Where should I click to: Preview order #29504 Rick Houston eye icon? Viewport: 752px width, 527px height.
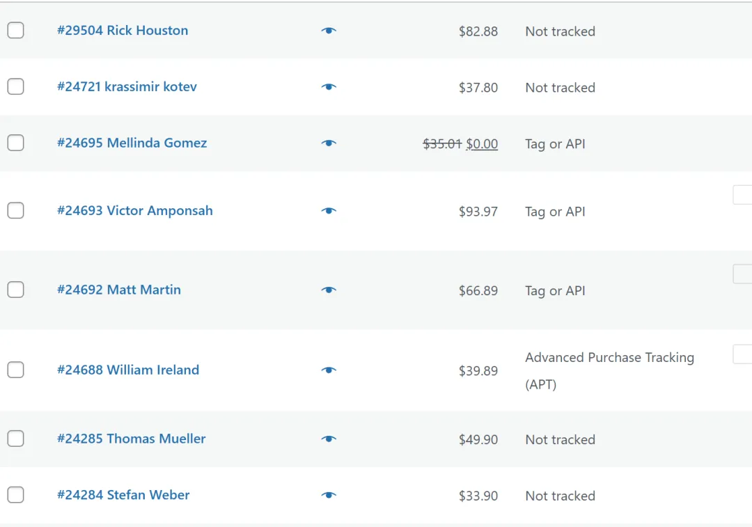[x=329, y=31]
